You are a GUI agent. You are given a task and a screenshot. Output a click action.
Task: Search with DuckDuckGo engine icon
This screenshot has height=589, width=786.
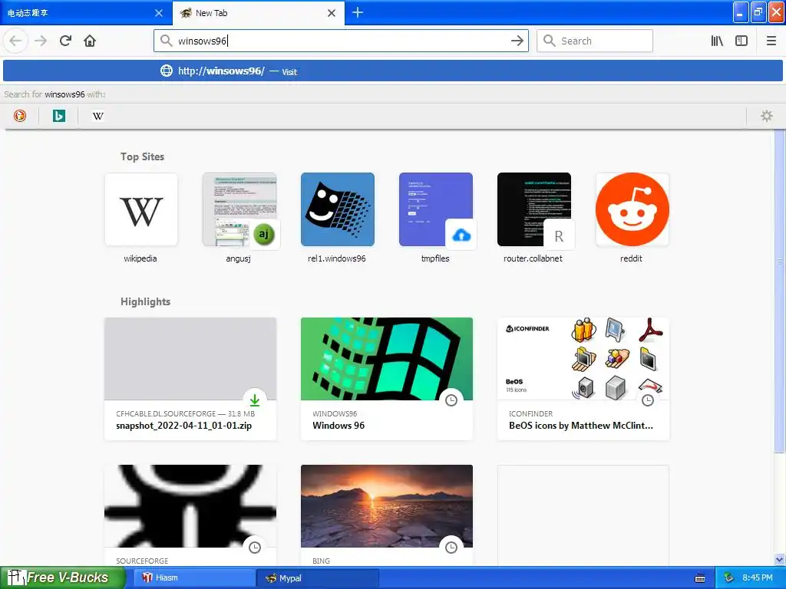[19, 116]
